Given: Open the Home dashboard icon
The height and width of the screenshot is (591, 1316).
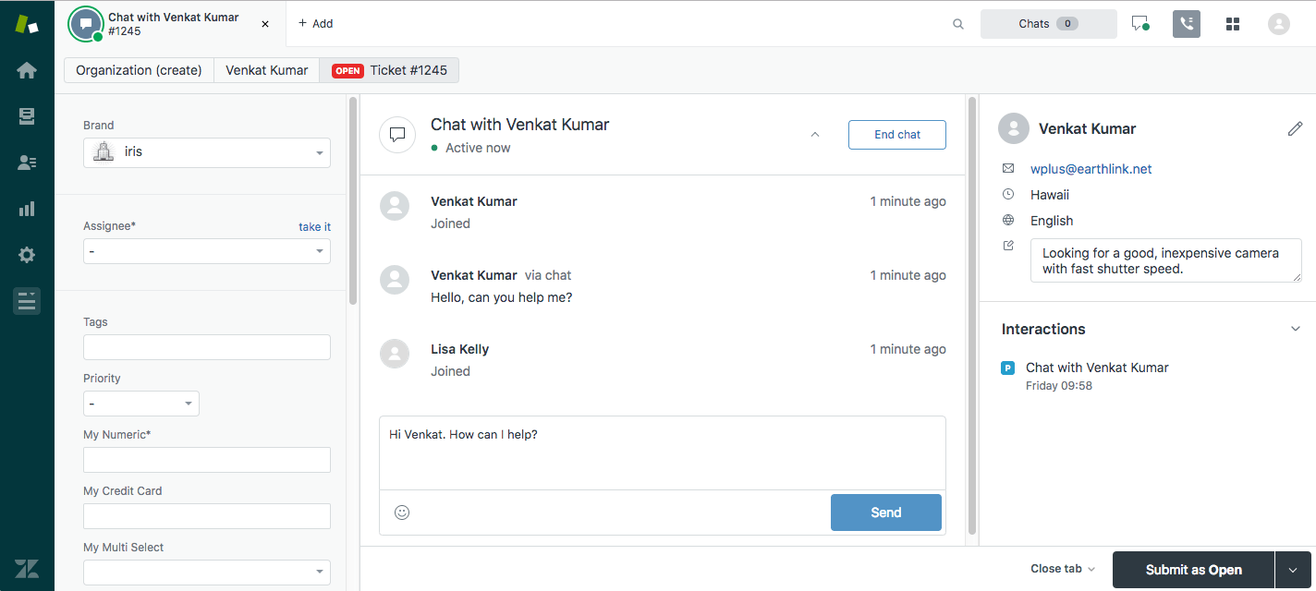Looking at the screenshot, I should click(26, 69).
